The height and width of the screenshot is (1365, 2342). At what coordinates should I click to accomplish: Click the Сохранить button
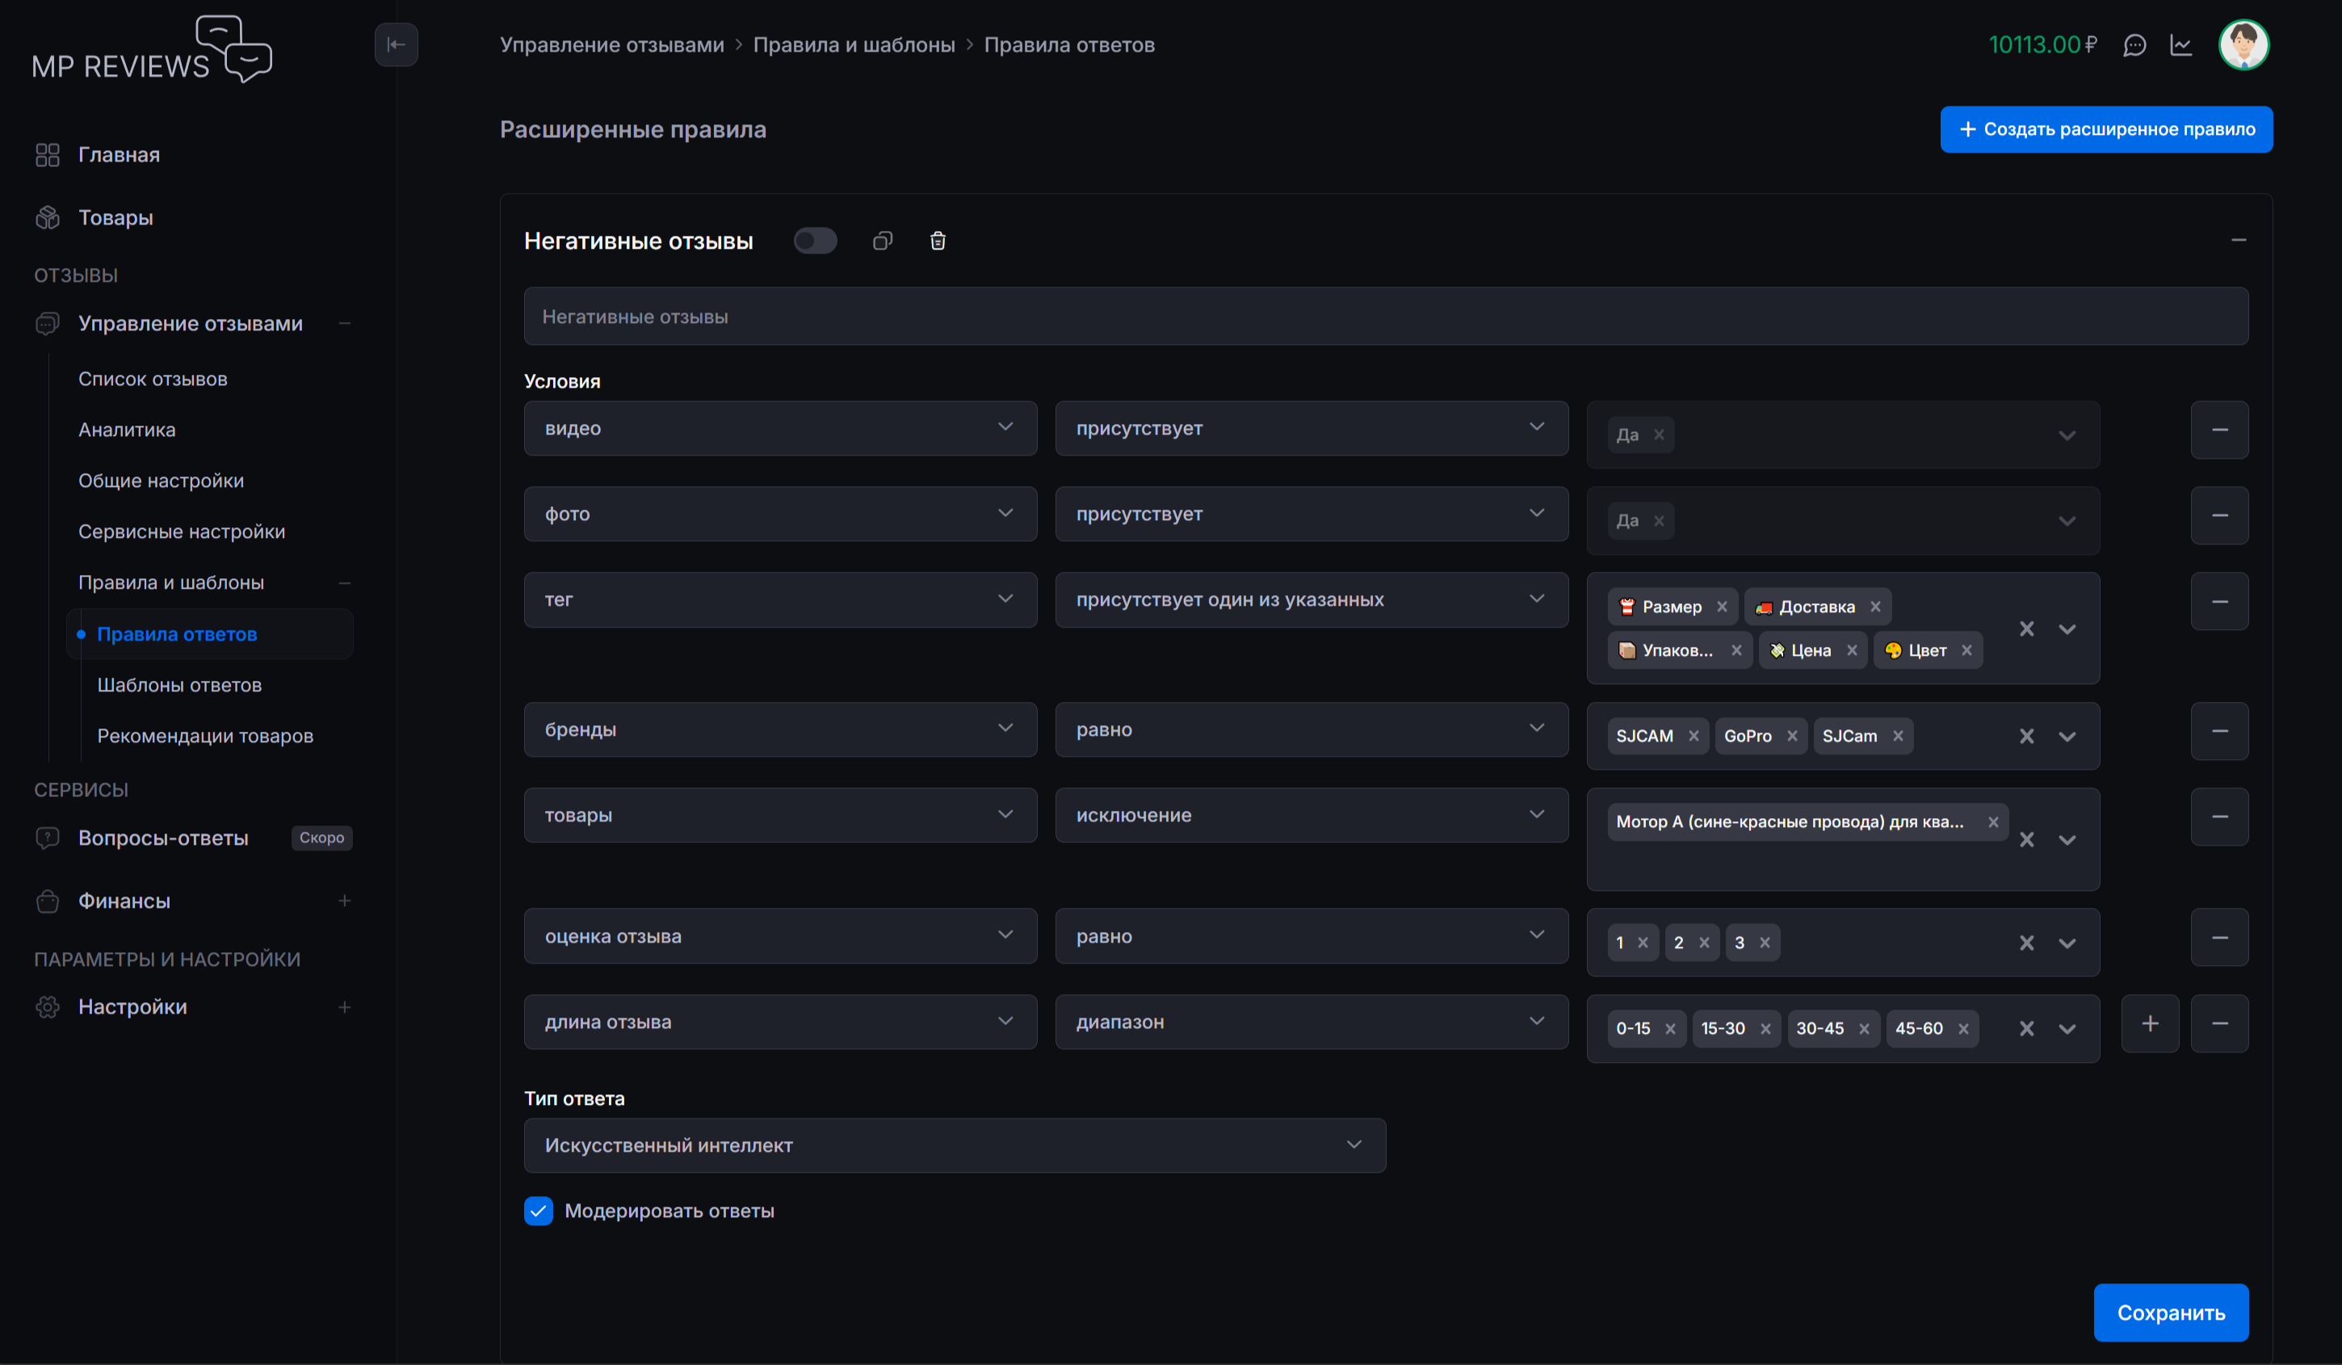tap(2170, 1313)
